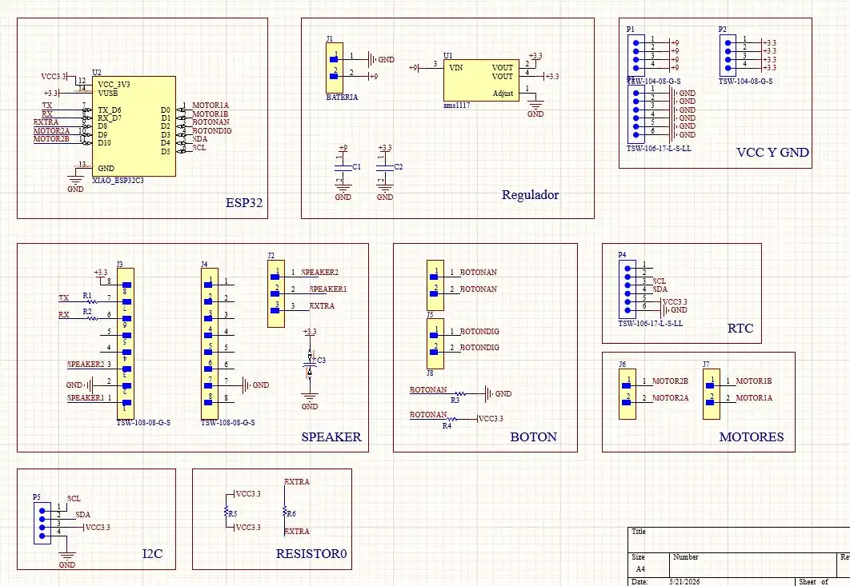Click the Regulador block title

click(530, 195)
